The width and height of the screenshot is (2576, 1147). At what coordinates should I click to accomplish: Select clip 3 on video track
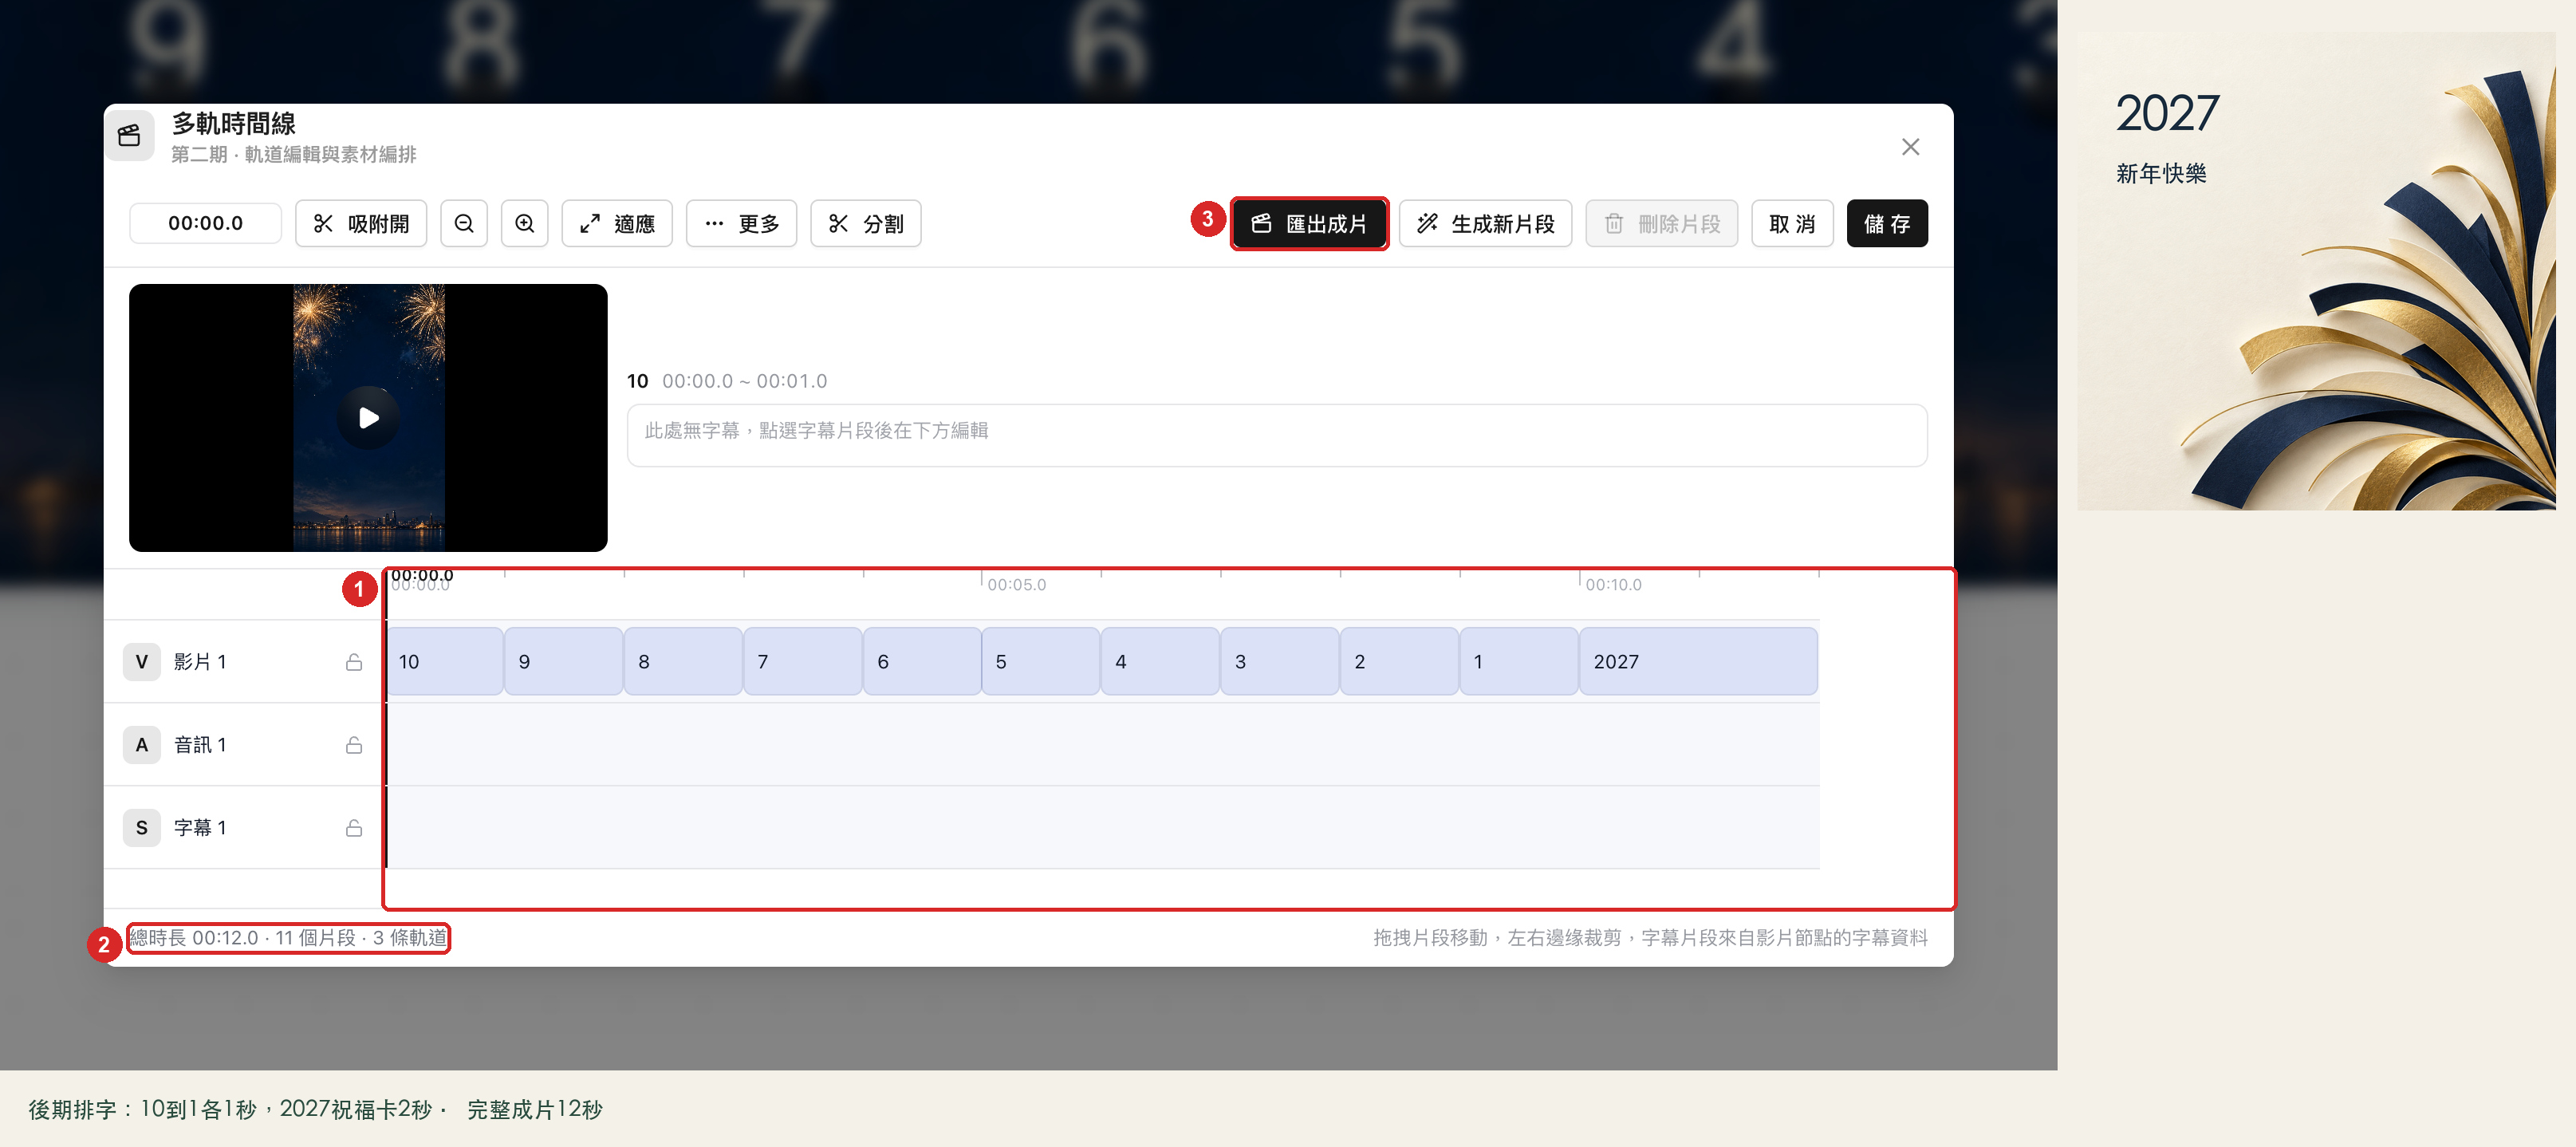[1281, 661]
